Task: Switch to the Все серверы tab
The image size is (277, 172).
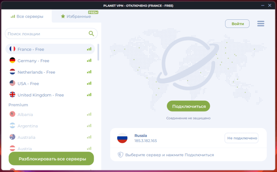Action: (x=27, y=16)
